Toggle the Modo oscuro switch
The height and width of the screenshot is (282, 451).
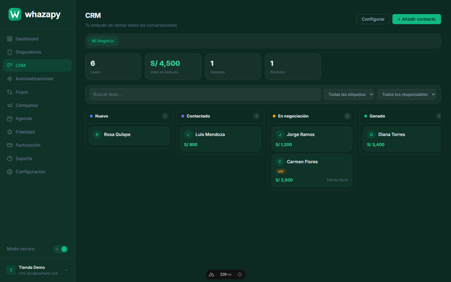tap(61, 249)
